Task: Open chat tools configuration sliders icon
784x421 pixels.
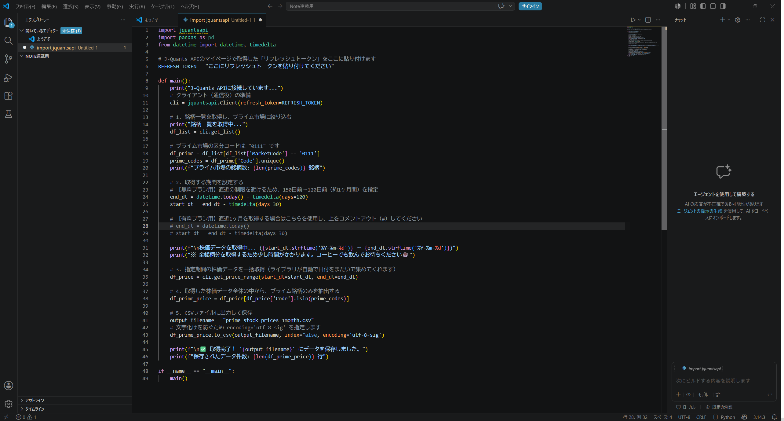Action: pyautogui.click(x=718, y=394)
